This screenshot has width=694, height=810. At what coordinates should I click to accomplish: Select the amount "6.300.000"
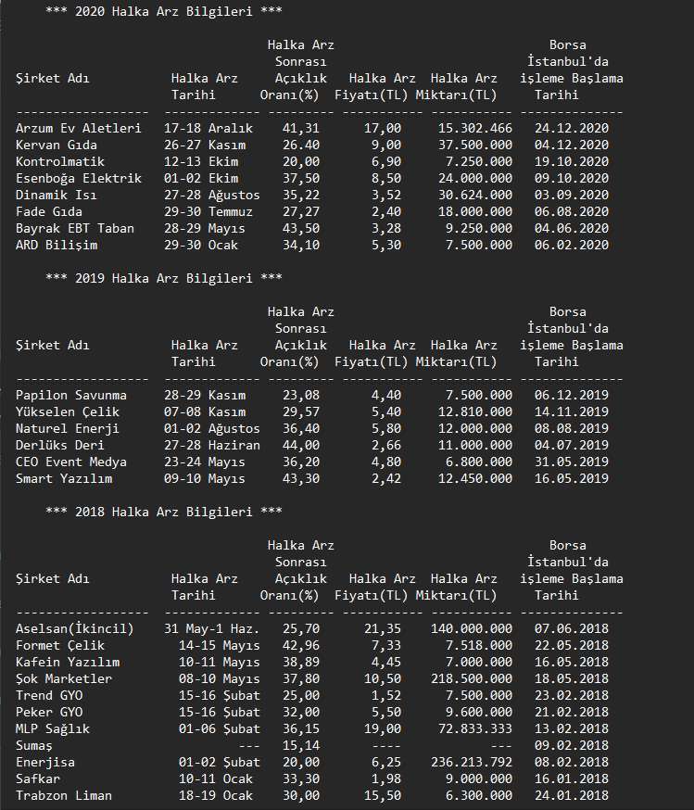pos(479,795)
